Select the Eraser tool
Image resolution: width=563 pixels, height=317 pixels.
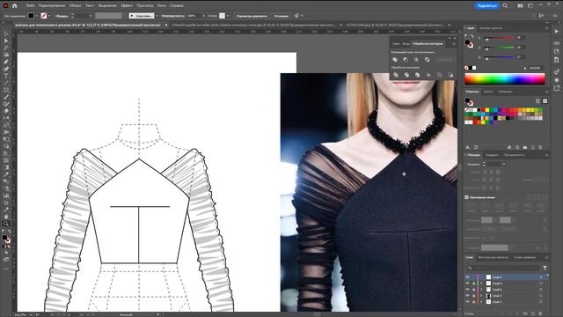tap(6, 111)
